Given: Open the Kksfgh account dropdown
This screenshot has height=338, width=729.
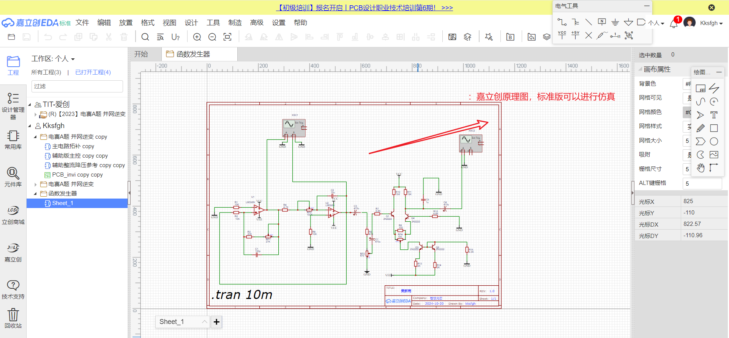Looking at the screenshot, I should 711,23.
